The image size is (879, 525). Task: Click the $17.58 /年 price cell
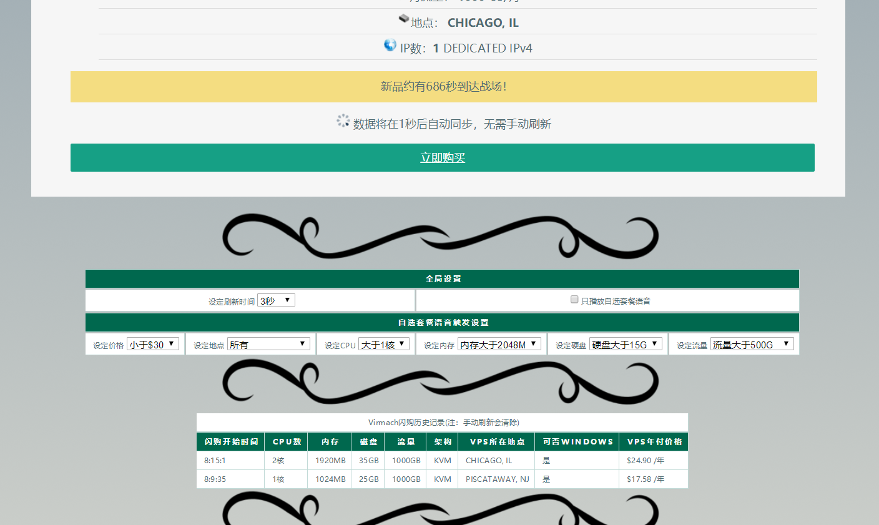click(654, 479)
